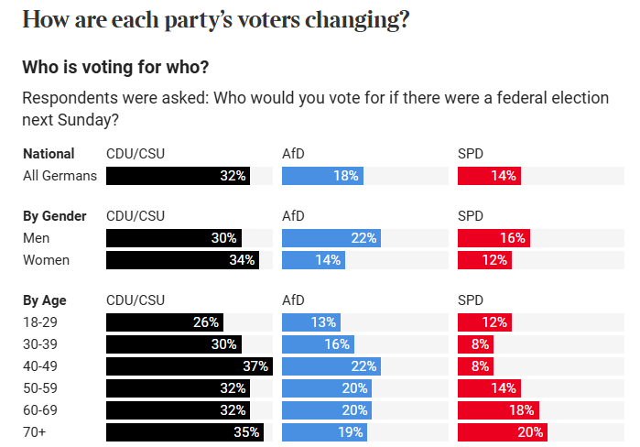This screenshot has height=447, width=640.
Task: Click the Women SPD 12% bar
Action: pos(484,260)
